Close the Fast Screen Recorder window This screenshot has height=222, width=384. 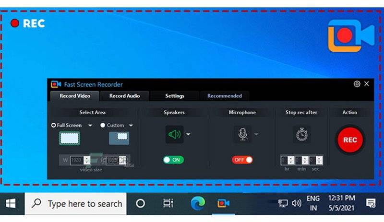pyautogui.click(x=366, y=84)
